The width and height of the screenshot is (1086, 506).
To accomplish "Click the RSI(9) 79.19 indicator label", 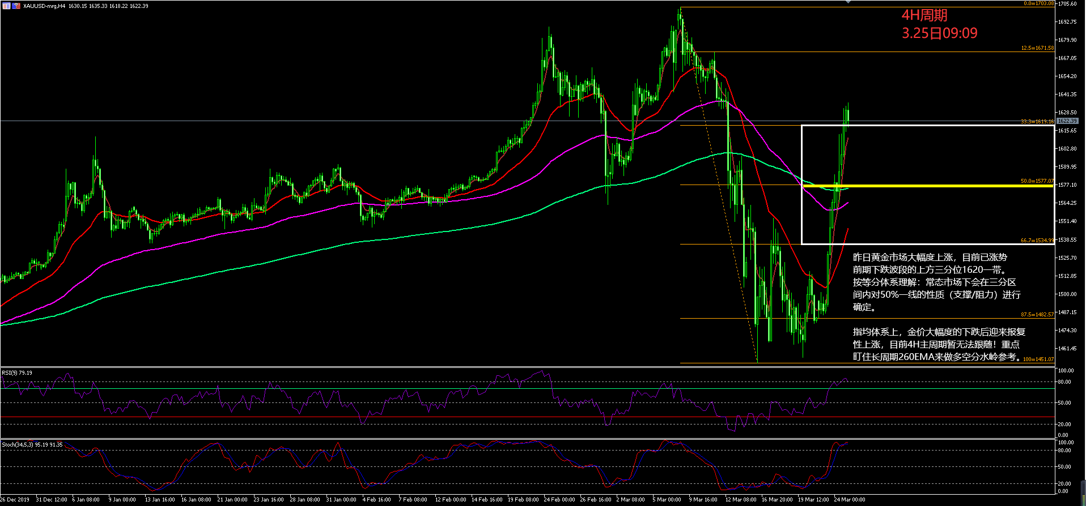I will [x=17, y=373].
